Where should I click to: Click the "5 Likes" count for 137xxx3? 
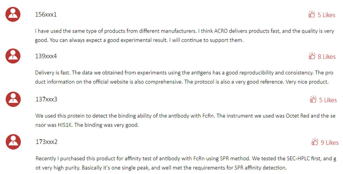[328, 100]
